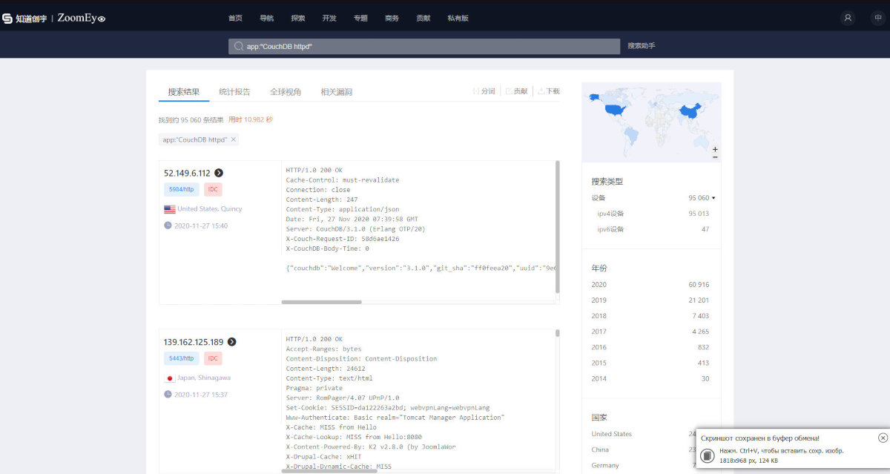The width and height of the screenshot is (890, 474).
Task: Click the IDC tag under 52.149.6.112
Action: pyautogui.click(x=214, y=190)
